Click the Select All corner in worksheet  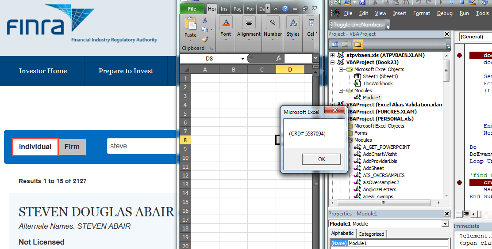click(185, 69)
